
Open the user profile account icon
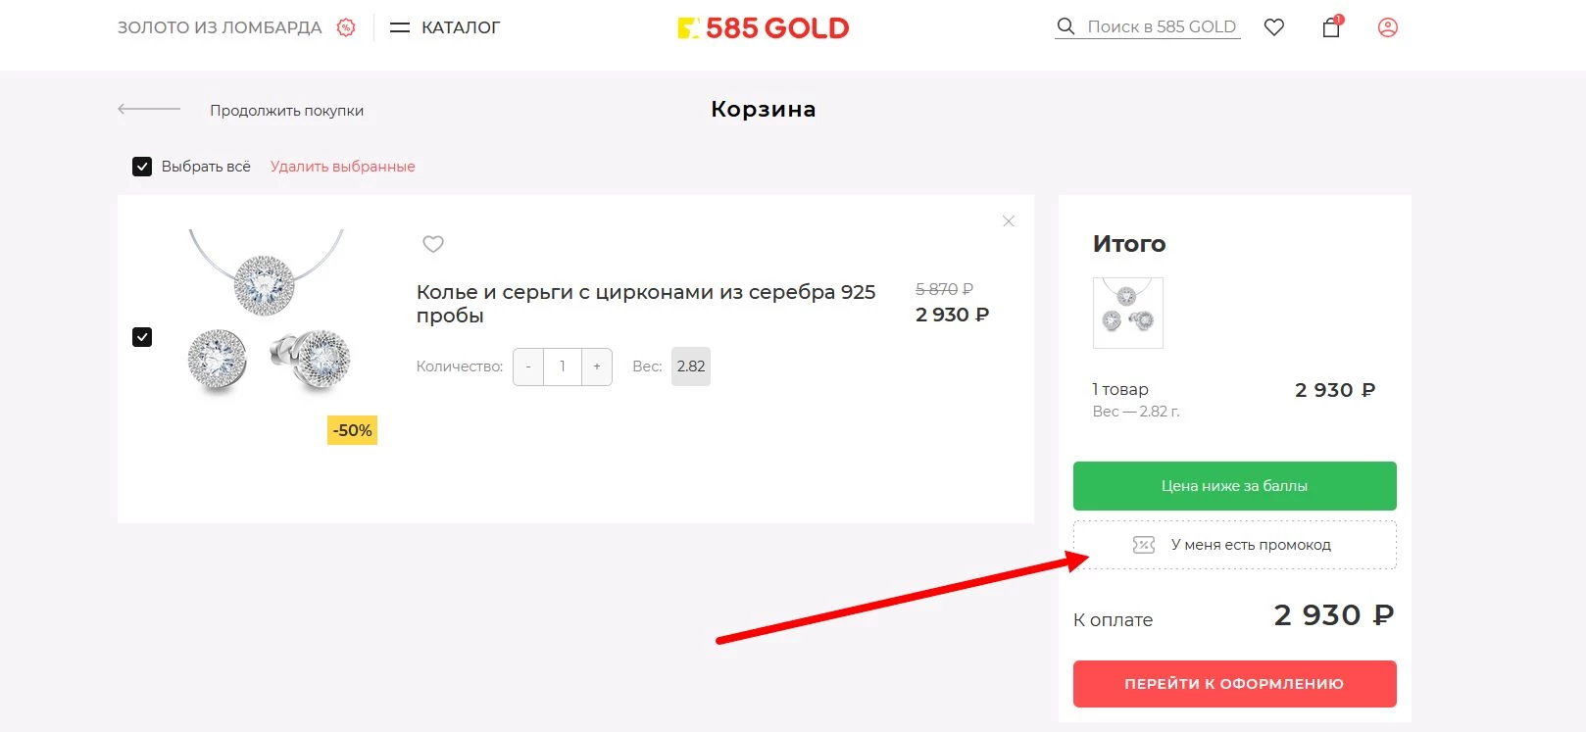point(1387,27)
